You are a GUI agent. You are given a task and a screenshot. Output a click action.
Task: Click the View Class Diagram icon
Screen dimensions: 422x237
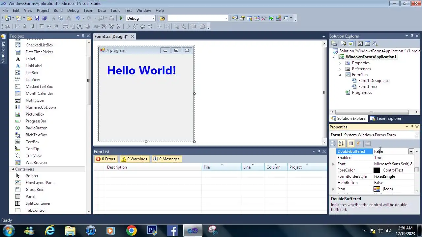click(x=375, y=43)
